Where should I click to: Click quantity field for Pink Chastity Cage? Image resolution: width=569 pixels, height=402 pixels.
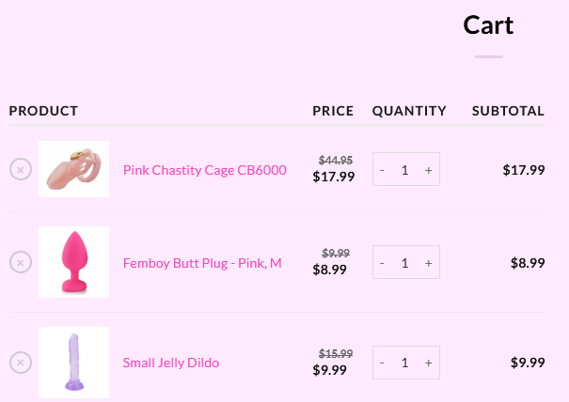point(404,170)
